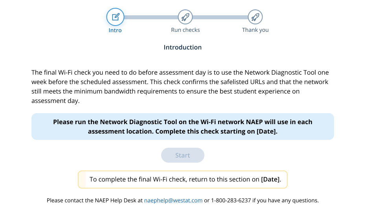This screenshot has width=371, height=220.
Task: Click the left accent strip of the yellow reminder
Action: tap(82, 179)
